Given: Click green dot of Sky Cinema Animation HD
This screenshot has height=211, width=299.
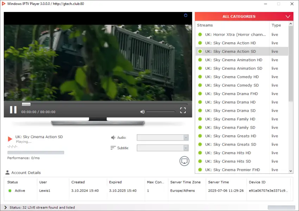Looking at the screenshot, I should [200, 60].
